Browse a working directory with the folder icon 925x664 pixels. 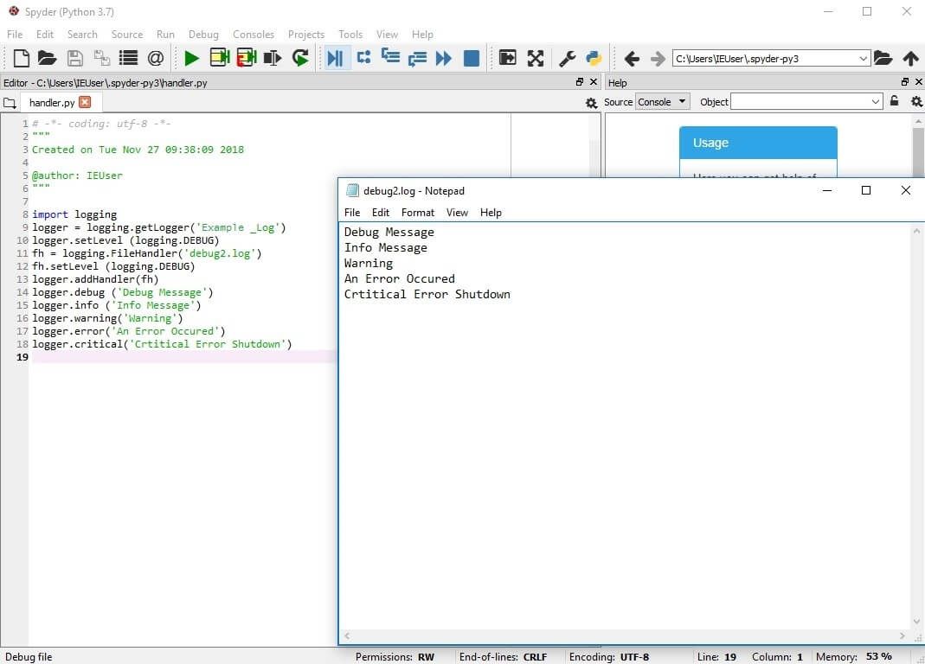(x=883, y=58)
